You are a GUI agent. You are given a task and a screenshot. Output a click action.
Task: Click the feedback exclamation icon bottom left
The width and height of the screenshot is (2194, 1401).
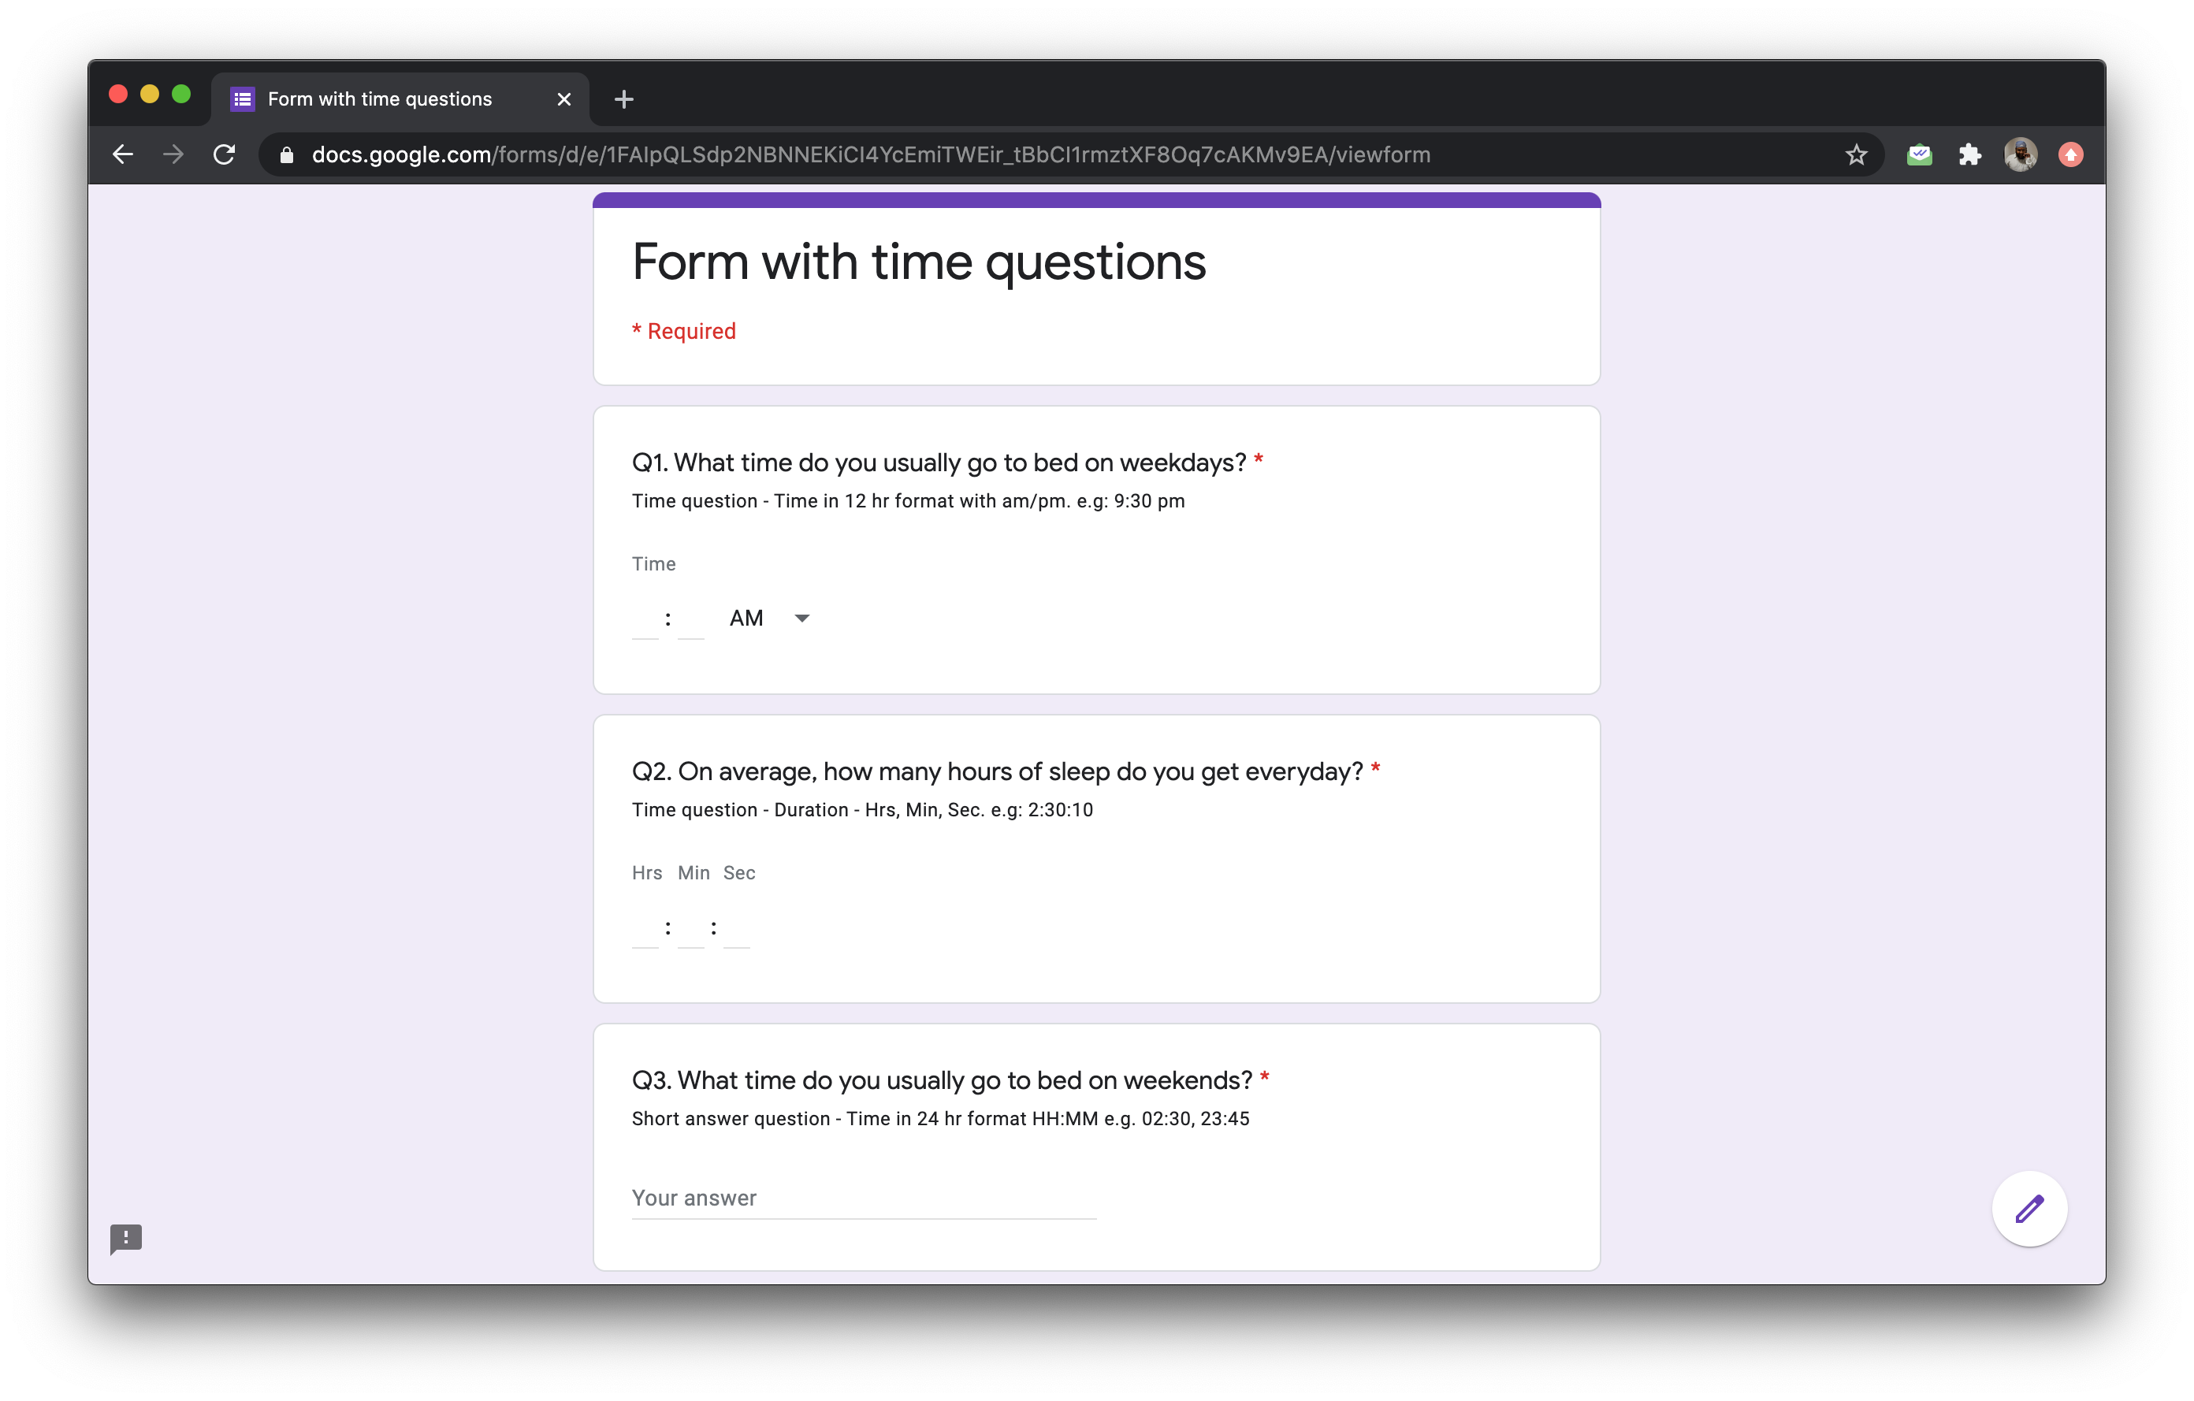click(x=125, y=1239)
